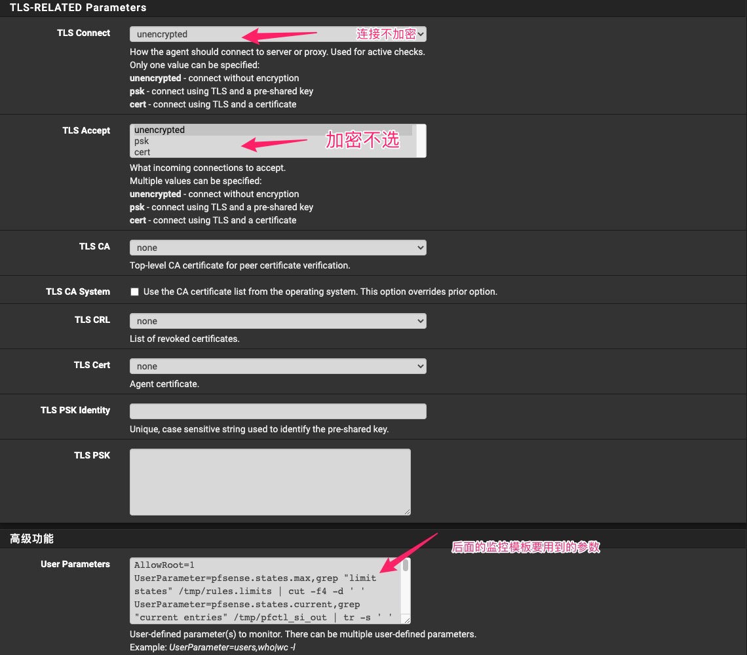Click inside the TLS PSK text area
Screen dimensions: 747x655
pyautogui.click(x=270, y=481)
